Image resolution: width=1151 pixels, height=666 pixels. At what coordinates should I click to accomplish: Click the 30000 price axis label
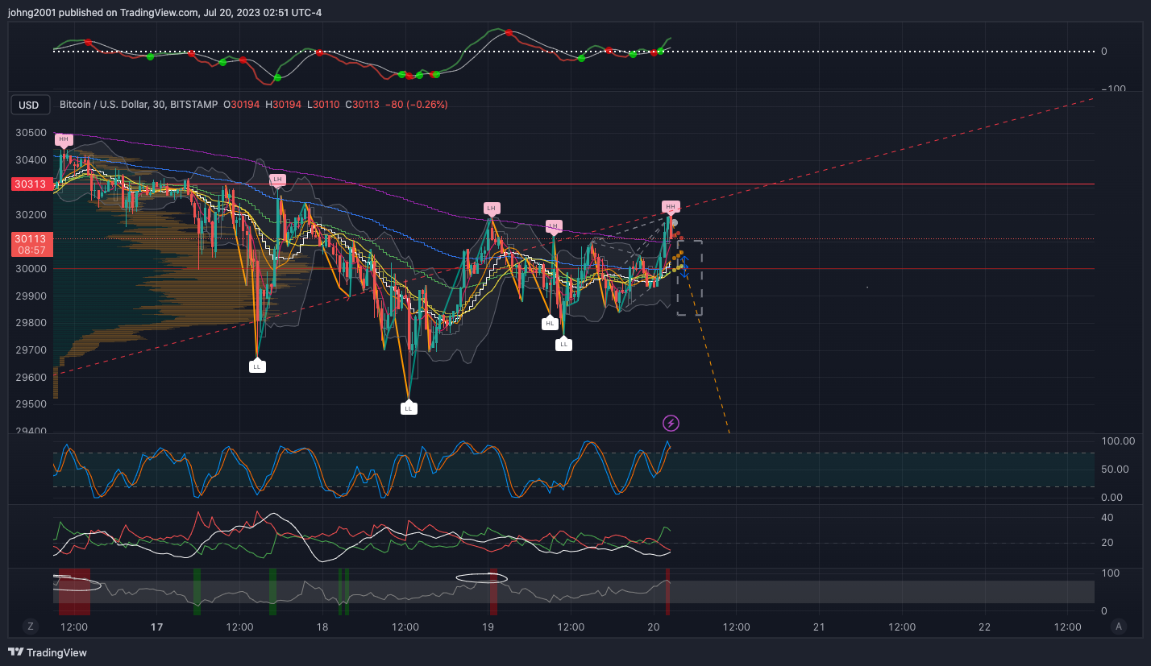[30, 269]
